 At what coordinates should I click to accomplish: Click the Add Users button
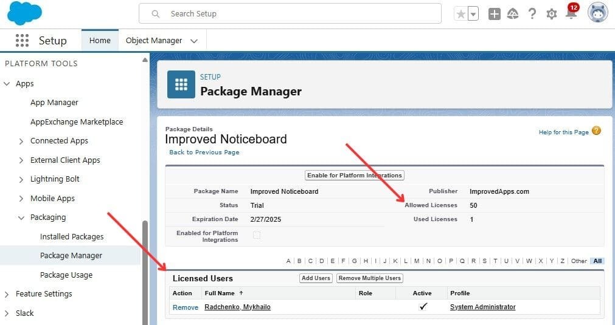316,278
